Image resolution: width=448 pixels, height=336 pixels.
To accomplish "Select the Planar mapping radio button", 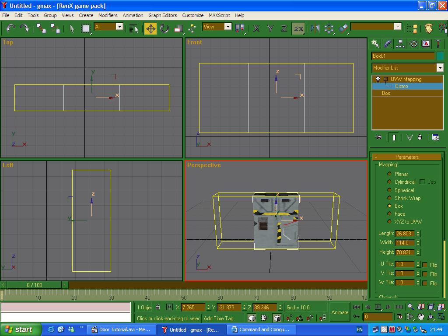I will click(389, 174).
